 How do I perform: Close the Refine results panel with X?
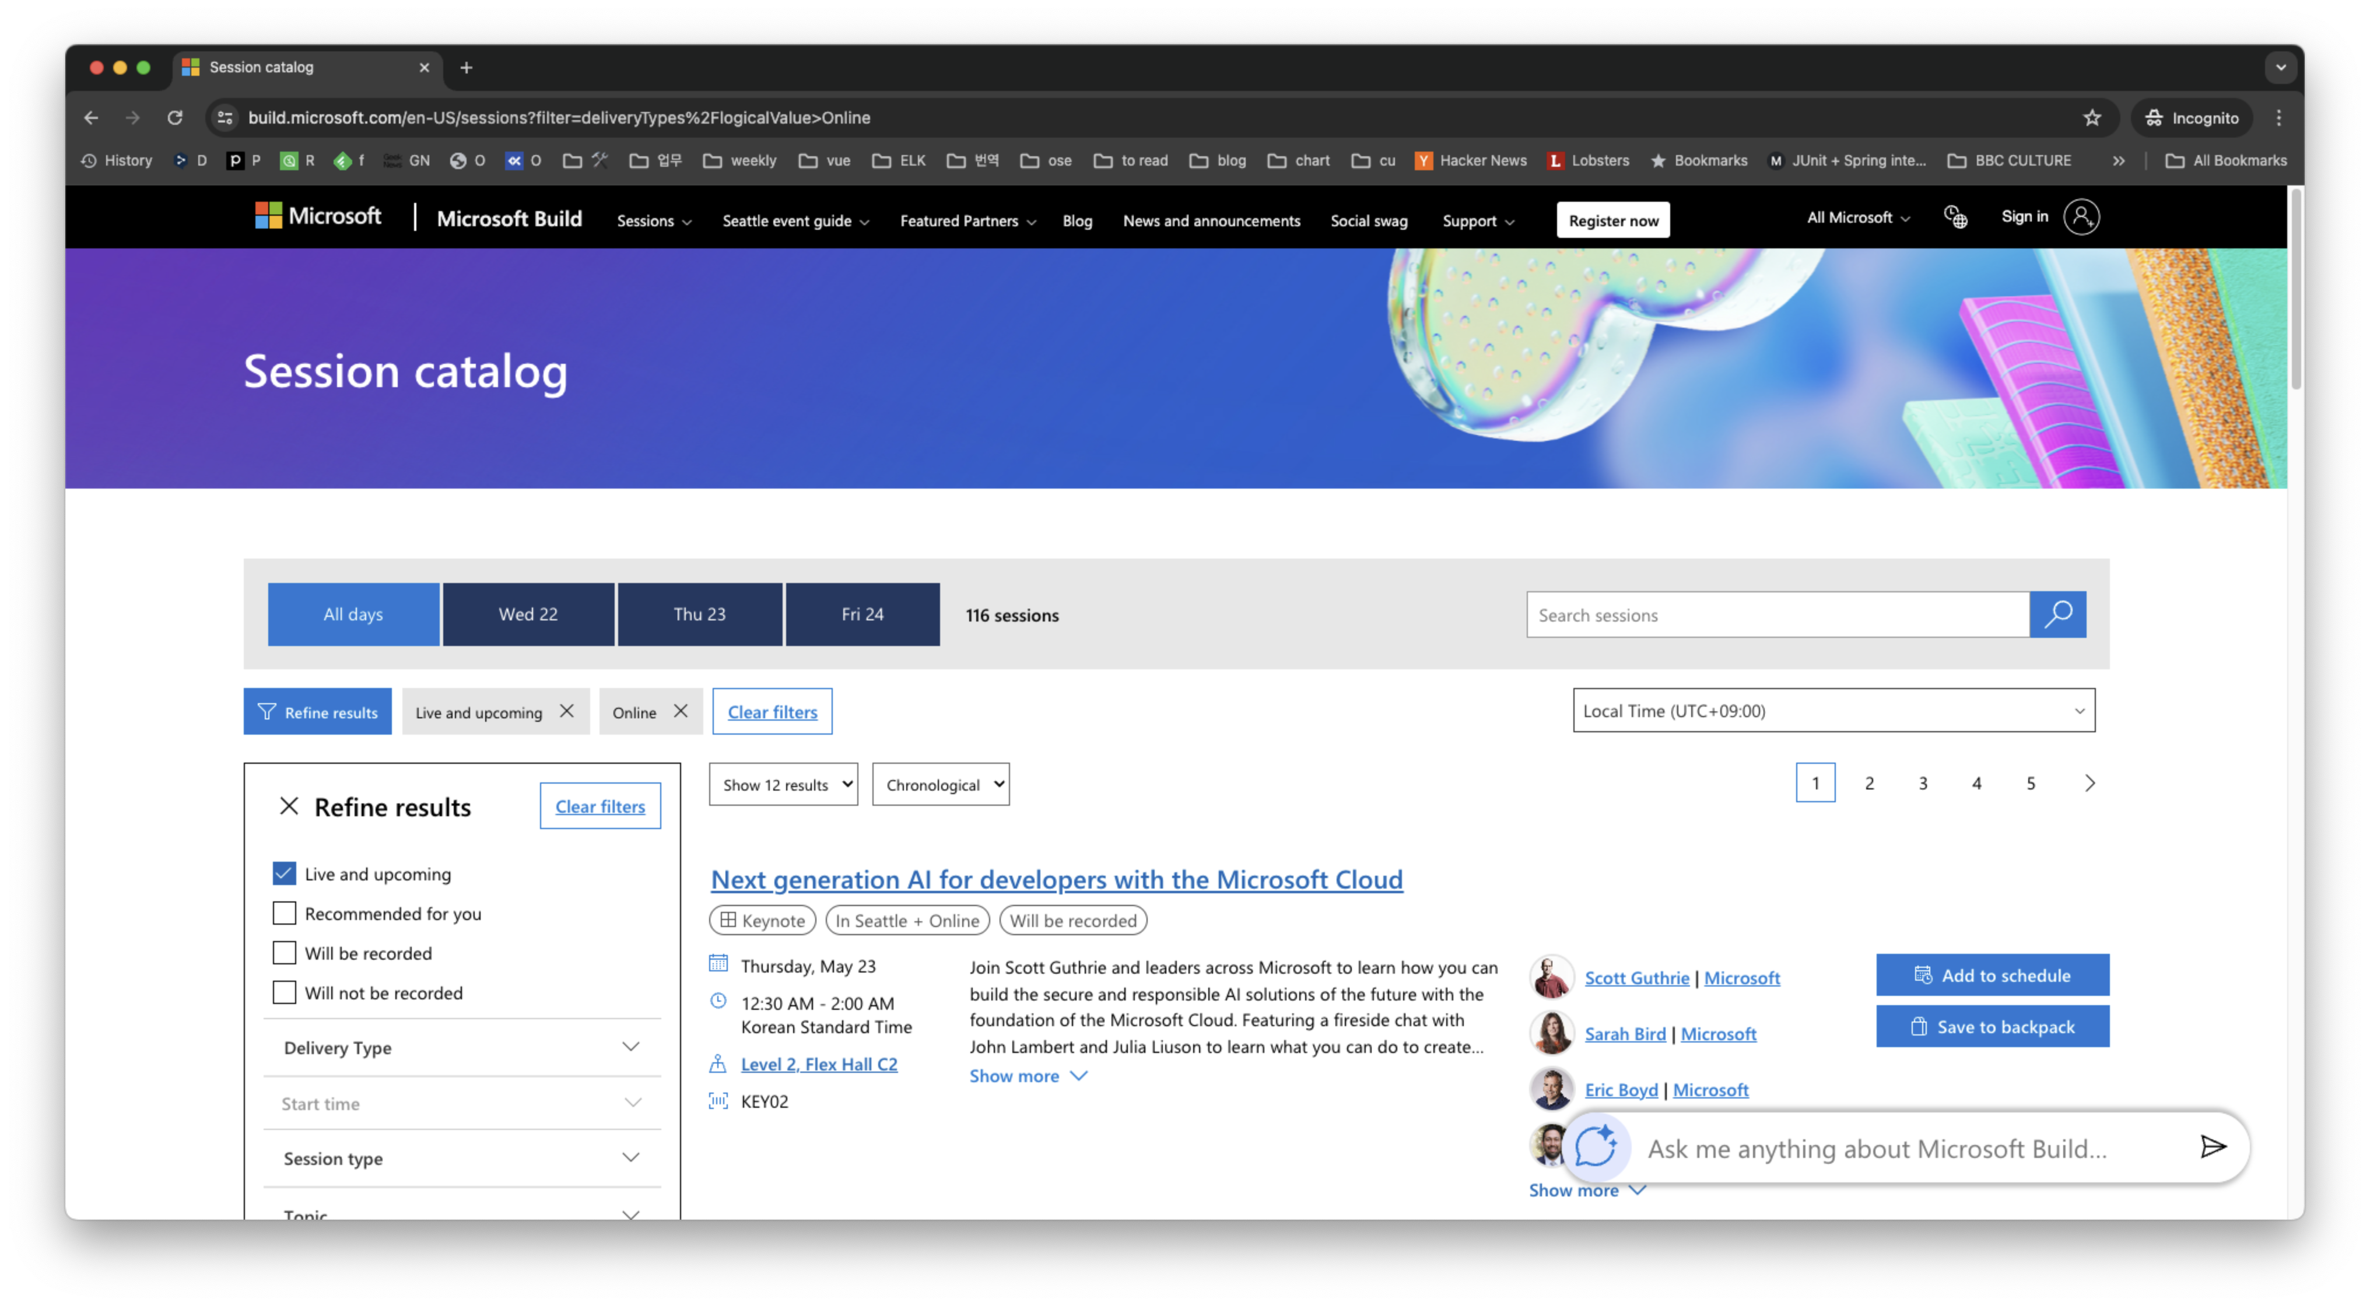(289, 806)
